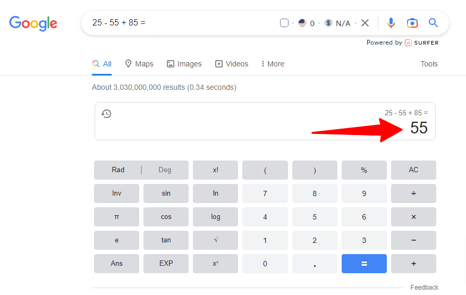Viewport: 466px width, 295px height.
Task: Click the dollar sign CPC icon
Action: tap(328, 23)
